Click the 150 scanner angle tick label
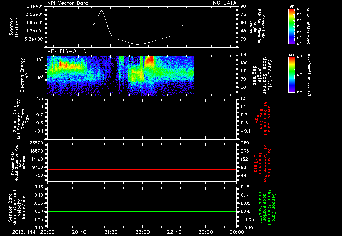Image resolution: width=342 pixels, height=236 pixels. [244, 63]
